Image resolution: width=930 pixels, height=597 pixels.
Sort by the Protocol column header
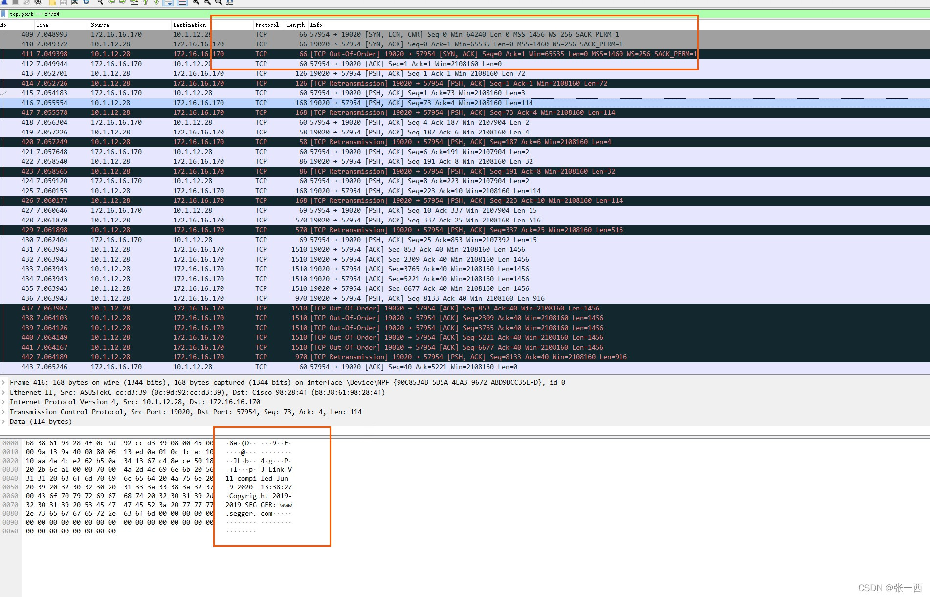(268, 25)
